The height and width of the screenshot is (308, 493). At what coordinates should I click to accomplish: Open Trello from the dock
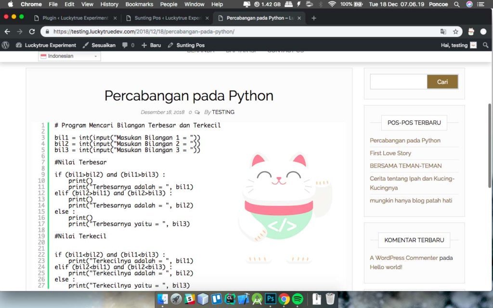click(216, 299)
